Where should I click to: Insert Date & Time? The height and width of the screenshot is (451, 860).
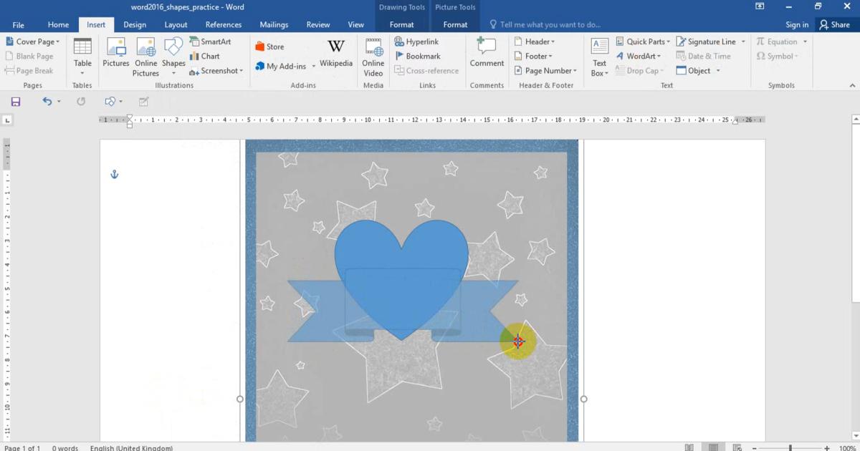click(x=704, y=56)
